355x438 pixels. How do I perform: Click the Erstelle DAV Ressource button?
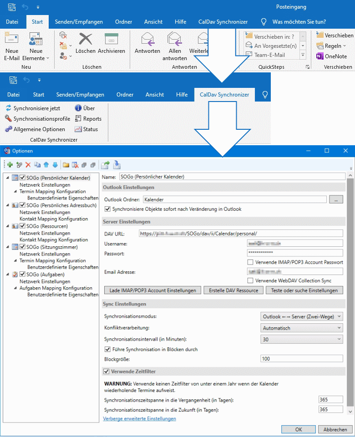coord(233,290)
